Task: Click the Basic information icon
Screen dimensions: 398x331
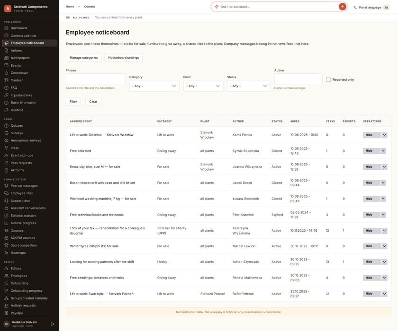Action: pos(6,103)
